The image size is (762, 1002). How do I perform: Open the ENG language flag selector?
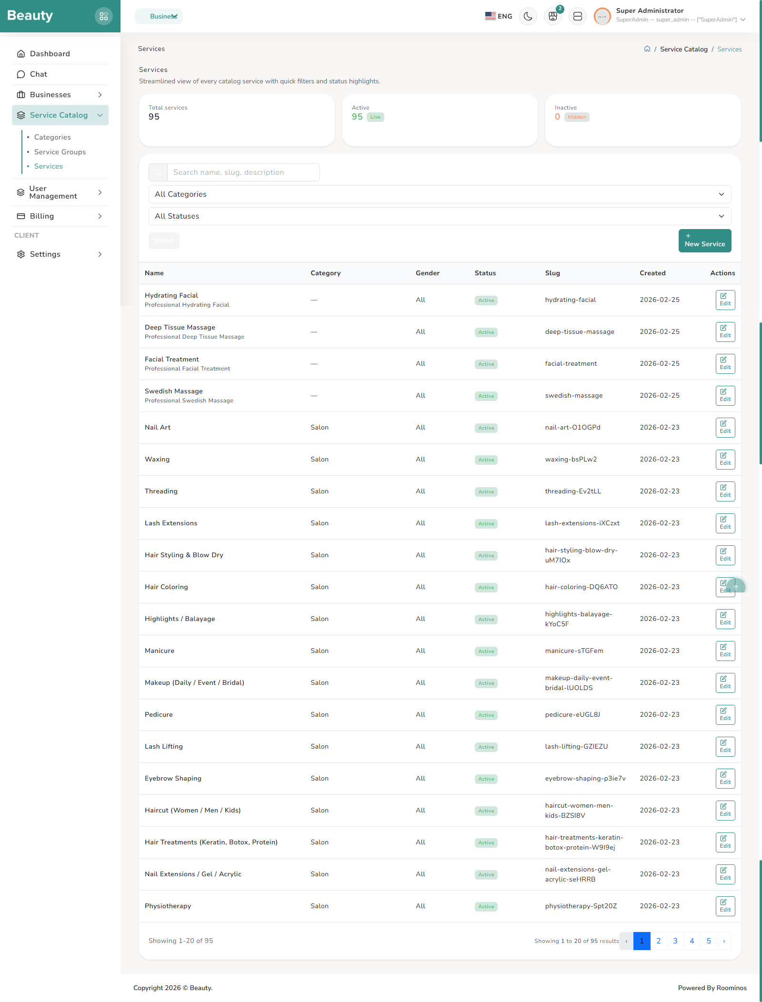(x=491, y=16)
